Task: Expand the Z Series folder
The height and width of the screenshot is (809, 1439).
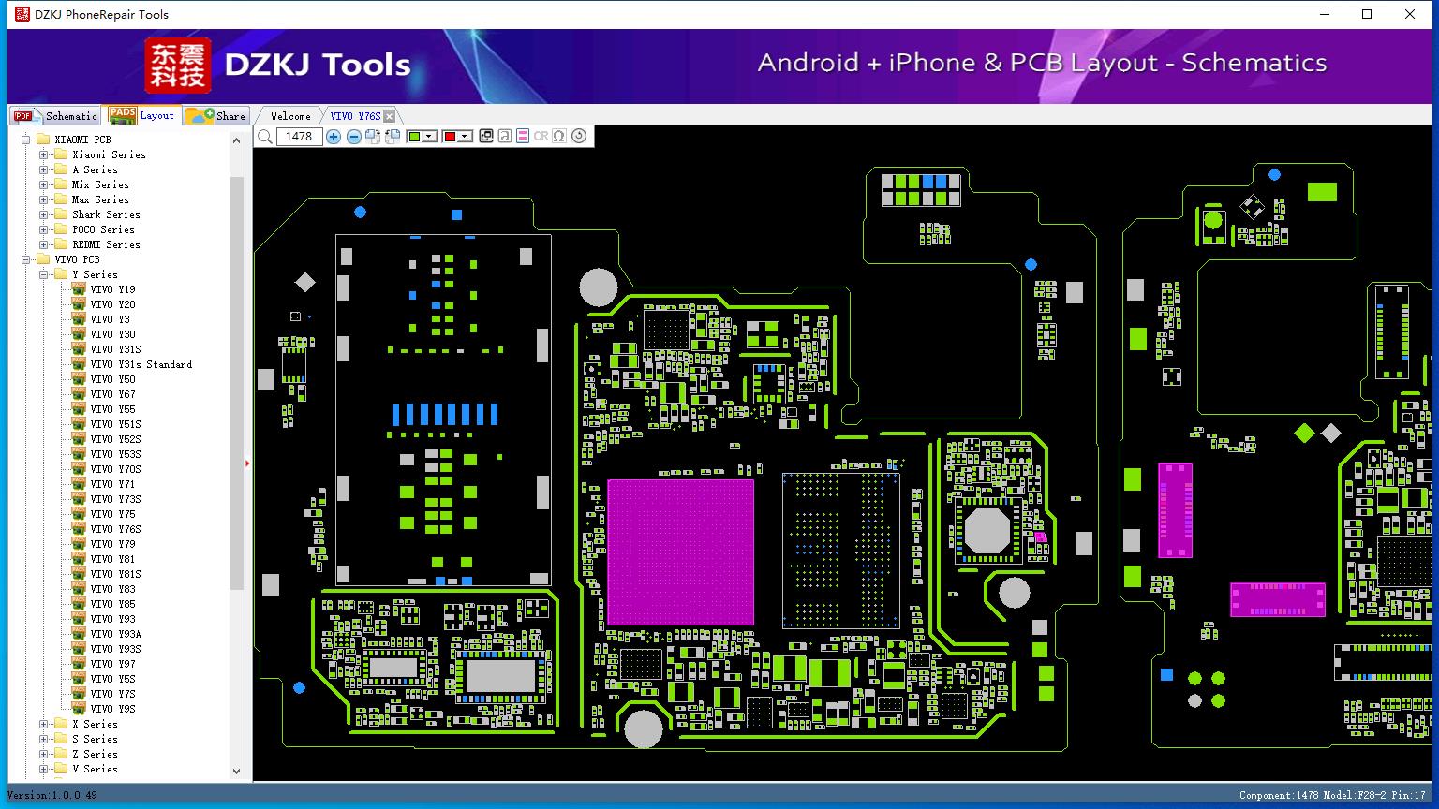Action: pos(44,754)
